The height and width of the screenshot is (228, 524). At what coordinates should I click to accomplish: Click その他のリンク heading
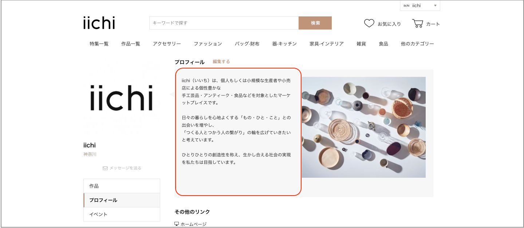tap(192, 212)
